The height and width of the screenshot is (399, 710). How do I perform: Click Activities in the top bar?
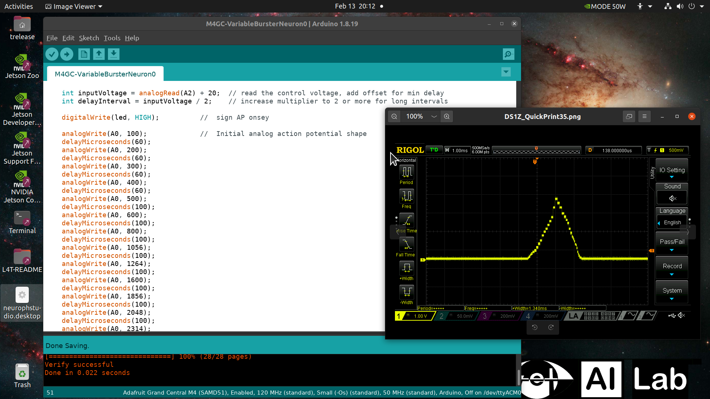point(18,6)
